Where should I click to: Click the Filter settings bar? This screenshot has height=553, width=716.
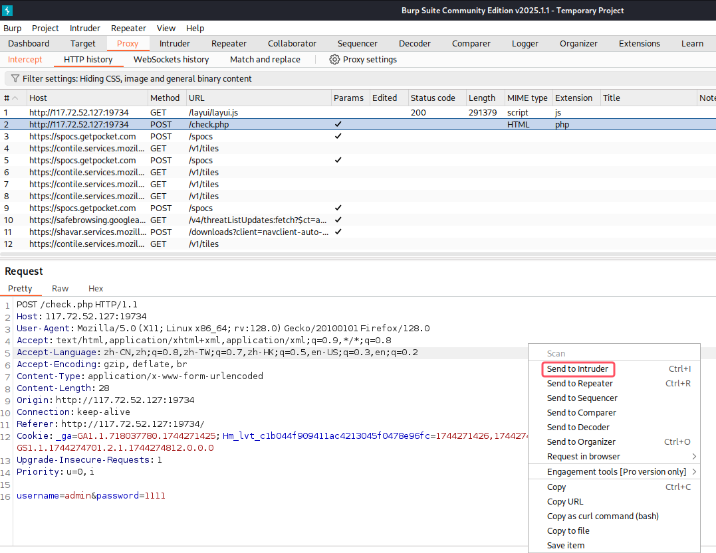360,79
